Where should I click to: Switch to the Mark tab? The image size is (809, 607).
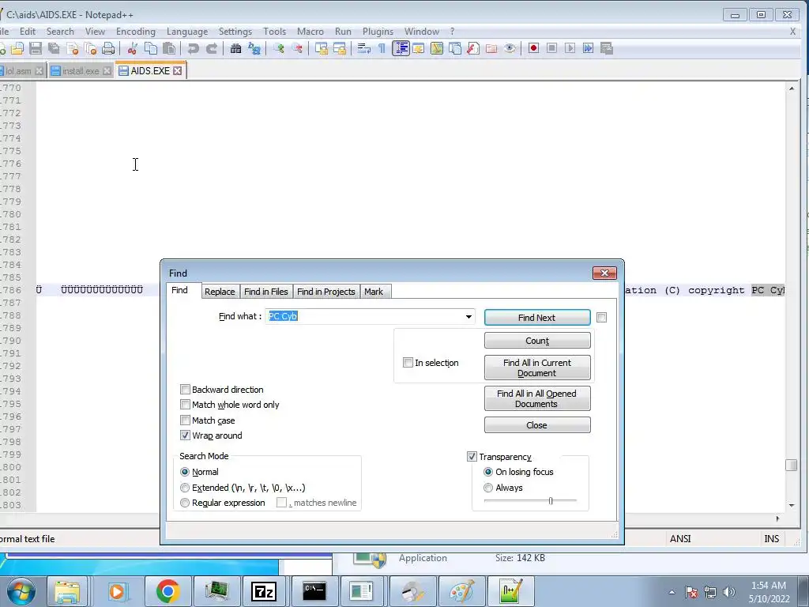[x=374, y=292]
